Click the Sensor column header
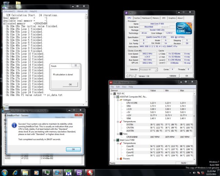 tap(129, 91)
